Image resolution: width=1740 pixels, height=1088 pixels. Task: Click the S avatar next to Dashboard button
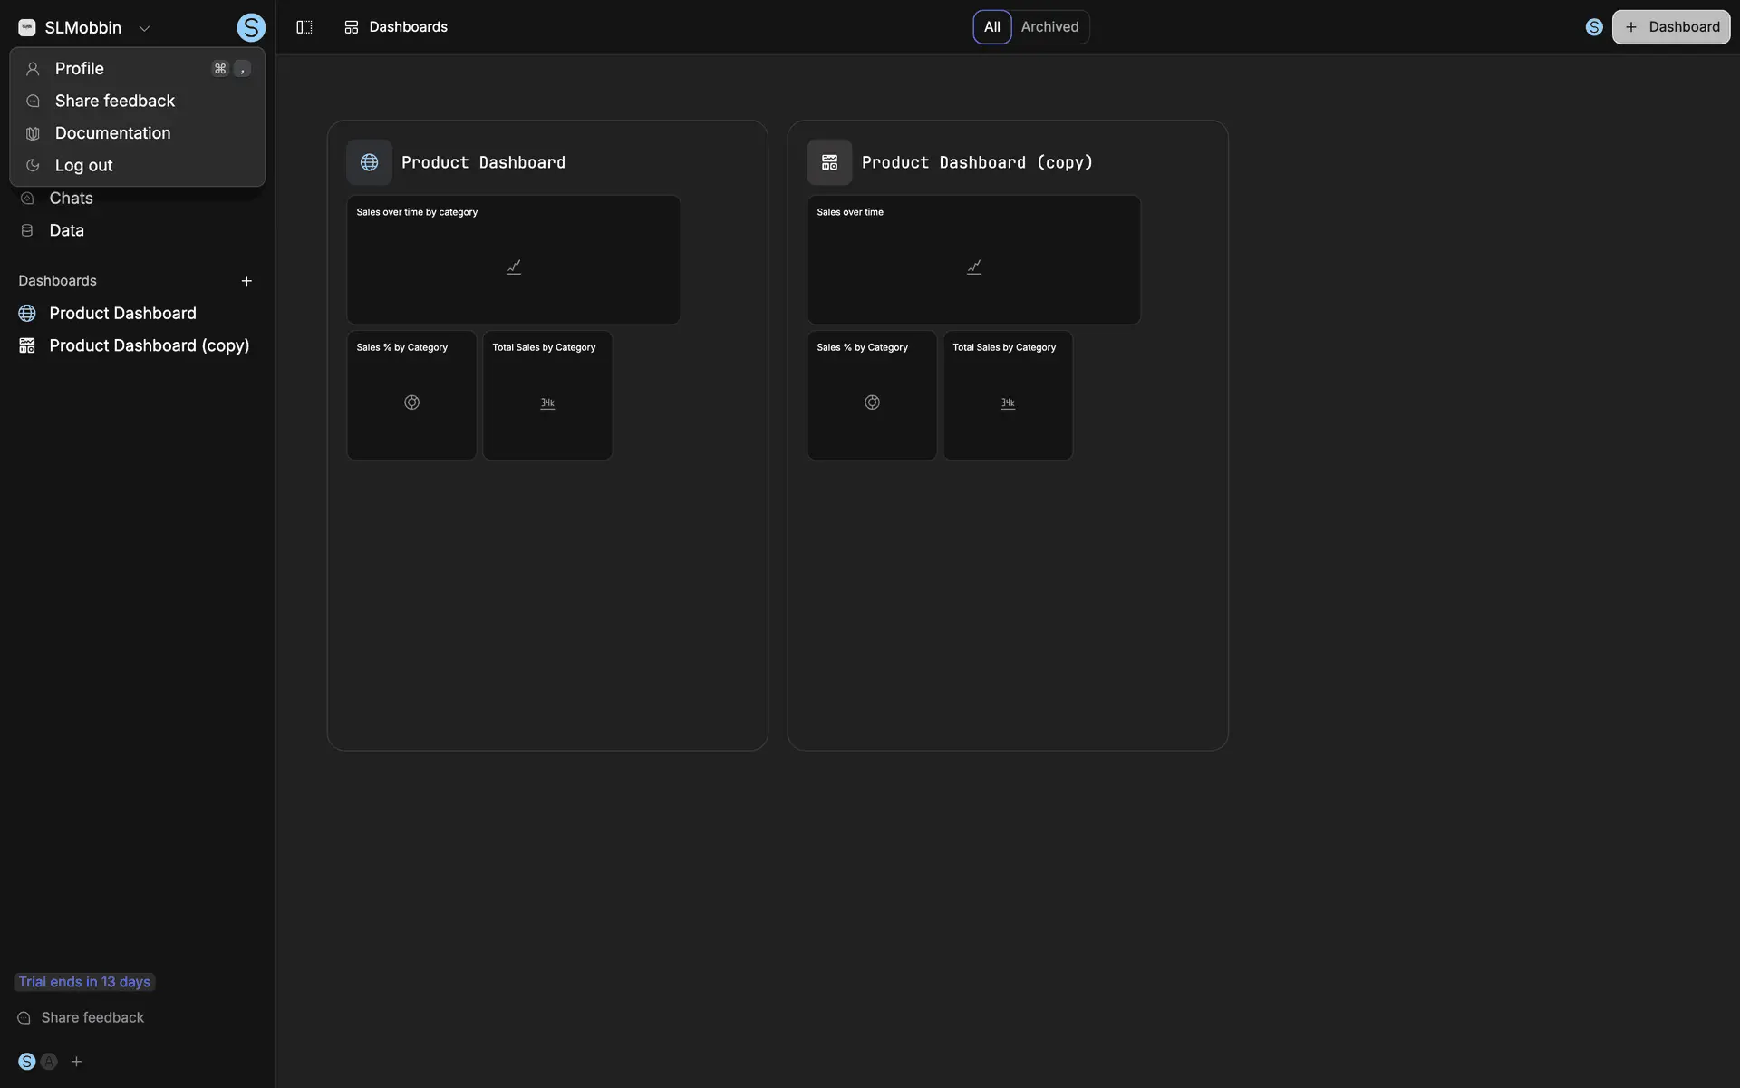click(x=1594, y=27)
